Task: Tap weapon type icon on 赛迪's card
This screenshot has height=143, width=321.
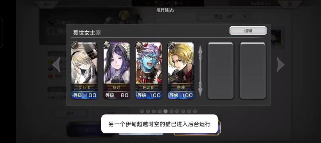Action: 171,45
